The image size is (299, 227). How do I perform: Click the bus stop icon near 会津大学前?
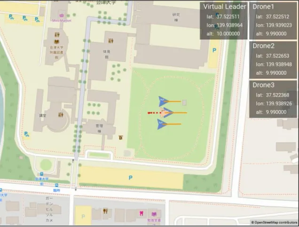(x=41, y=174)
